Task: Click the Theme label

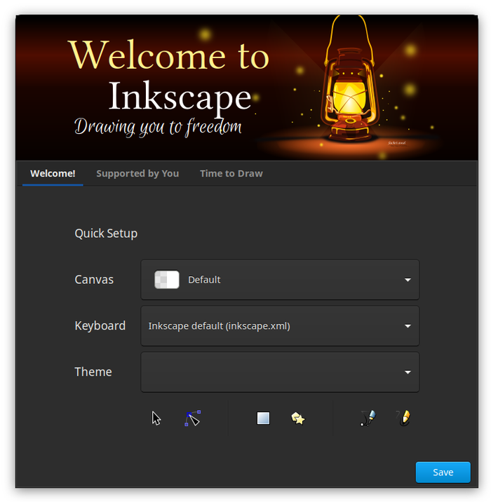Action: 93,372
